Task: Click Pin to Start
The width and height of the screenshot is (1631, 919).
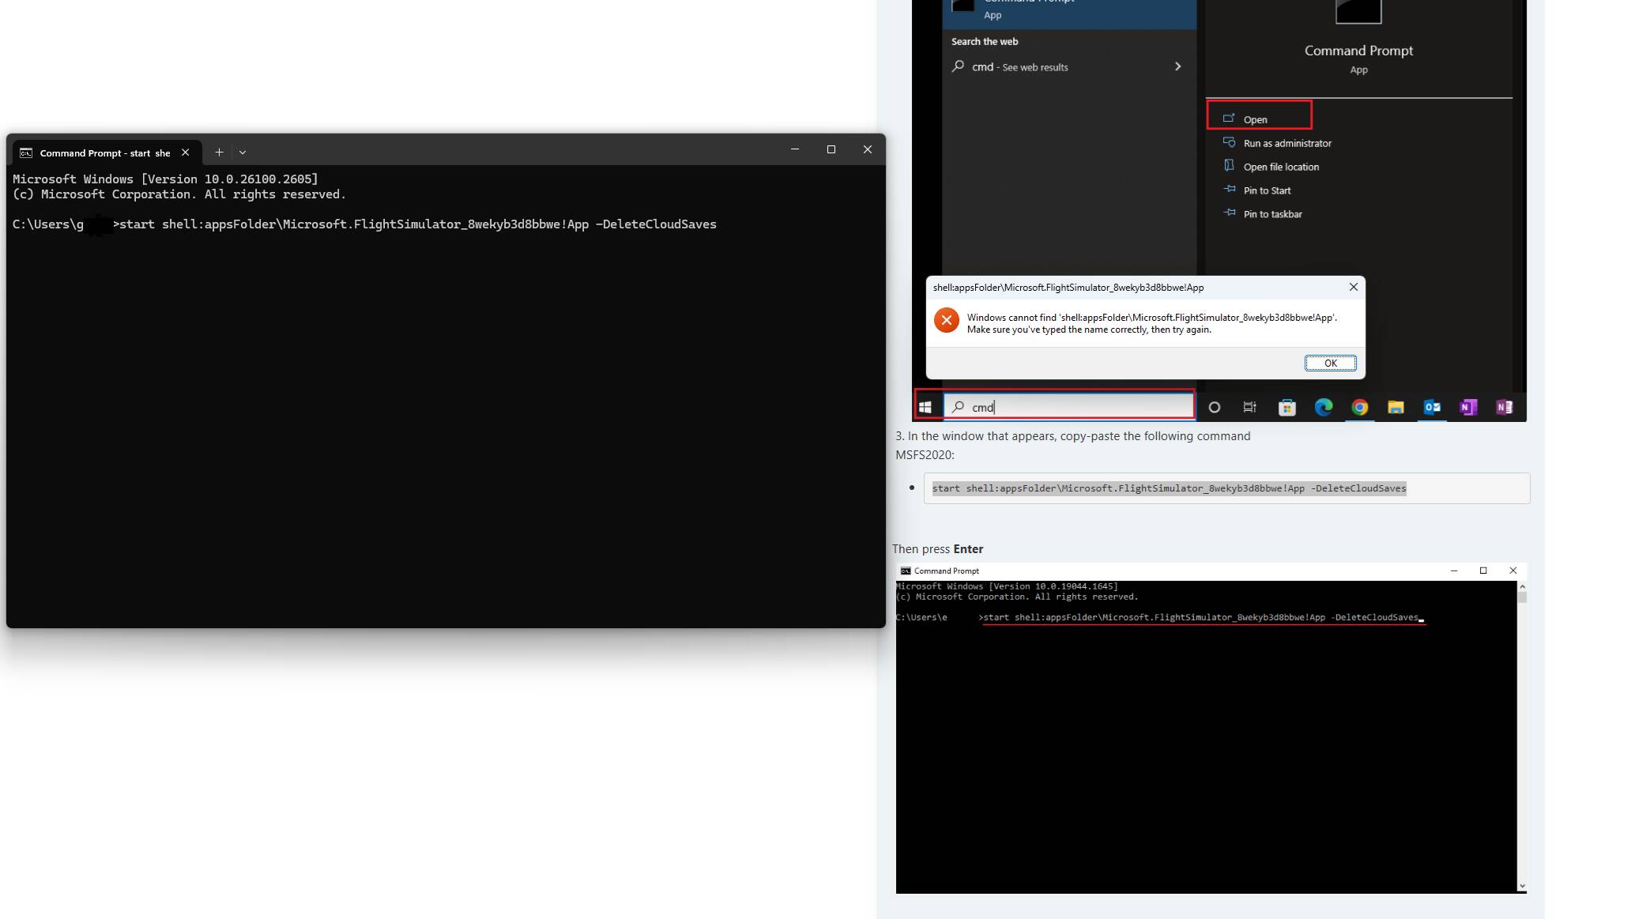Action: coord(1266,190)
